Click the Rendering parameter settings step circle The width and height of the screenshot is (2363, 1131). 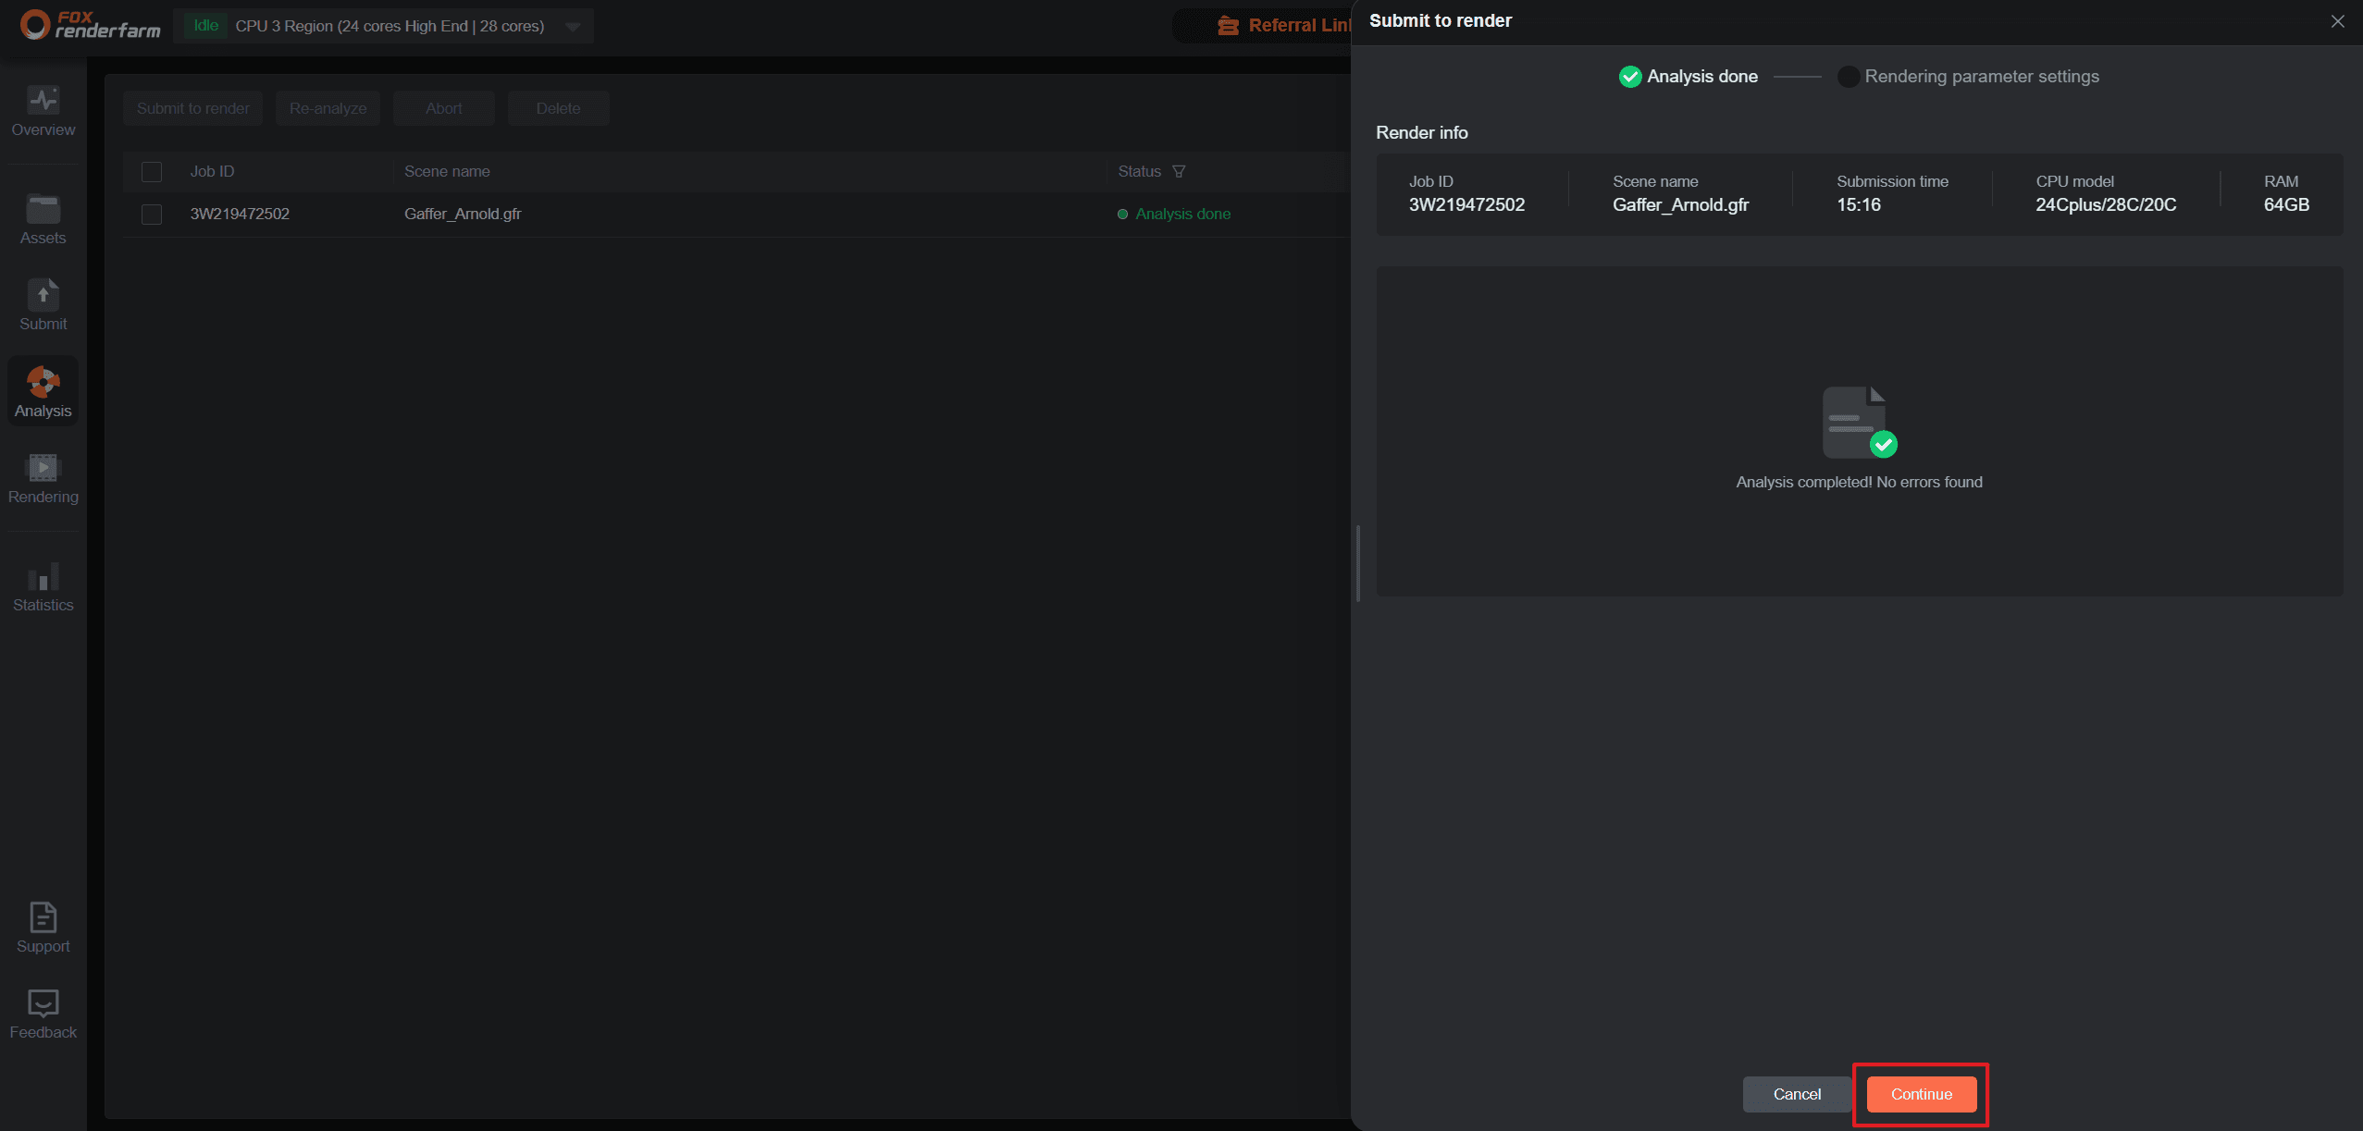[x=1848, y=77]
